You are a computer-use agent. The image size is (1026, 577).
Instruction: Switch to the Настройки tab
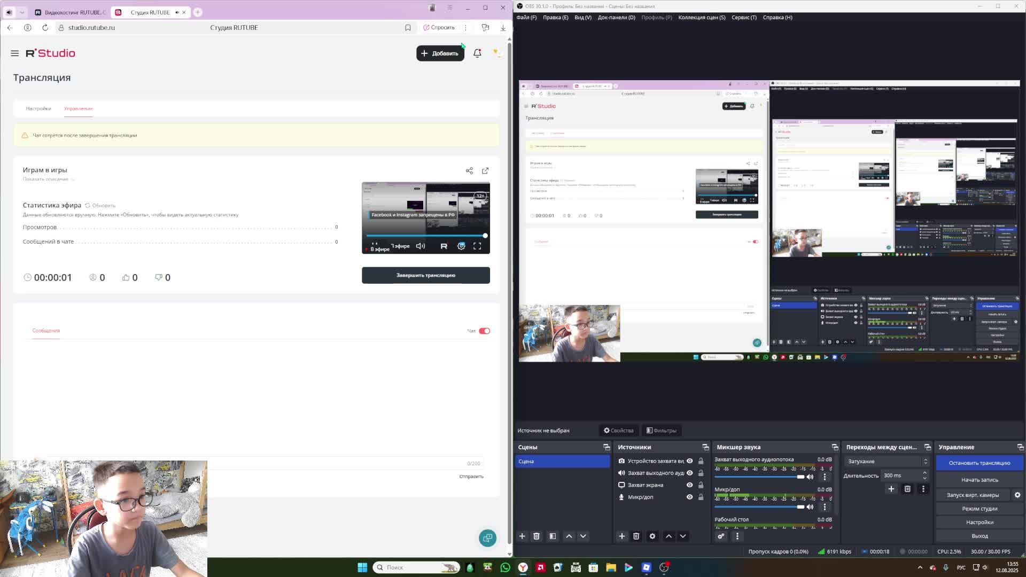(38, 108)
